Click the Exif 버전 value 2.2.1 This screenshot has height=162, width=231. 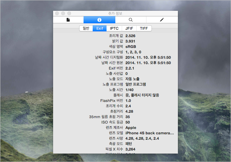tap(130, 68)
